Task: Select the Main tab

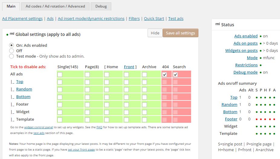Action: (x=11, y=6)
